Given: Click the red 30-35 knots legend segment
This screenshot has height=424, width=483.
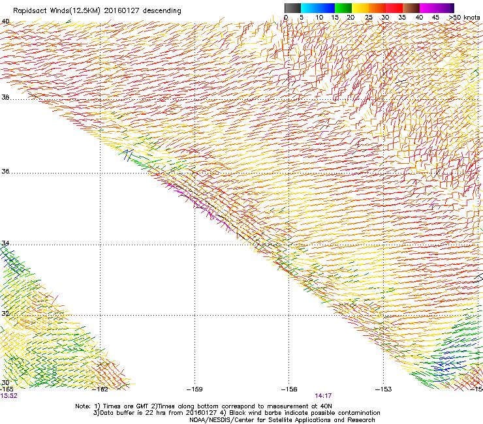Looking at the screenshot, I should (394, 8).
